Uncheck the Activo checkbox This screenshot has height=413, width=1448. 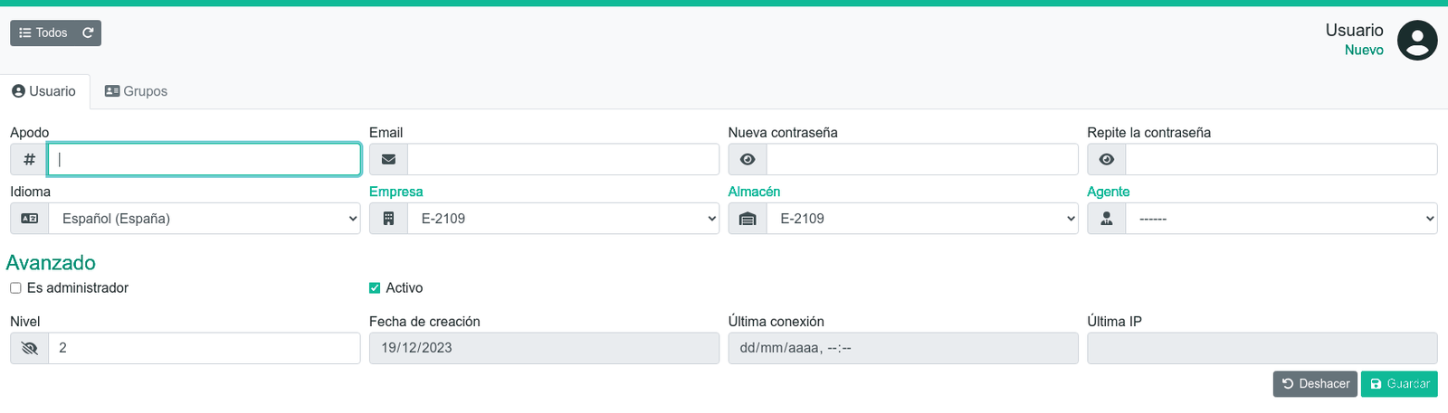(x=375, y=288)
